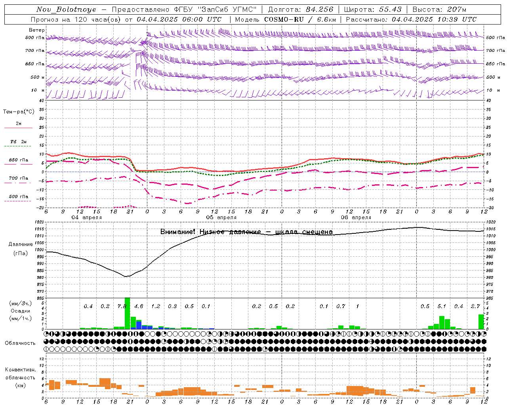The width and height of the screenshot is (507, 405).
Task: Click the 40 tick on left temperature axis
Action: 41,100
